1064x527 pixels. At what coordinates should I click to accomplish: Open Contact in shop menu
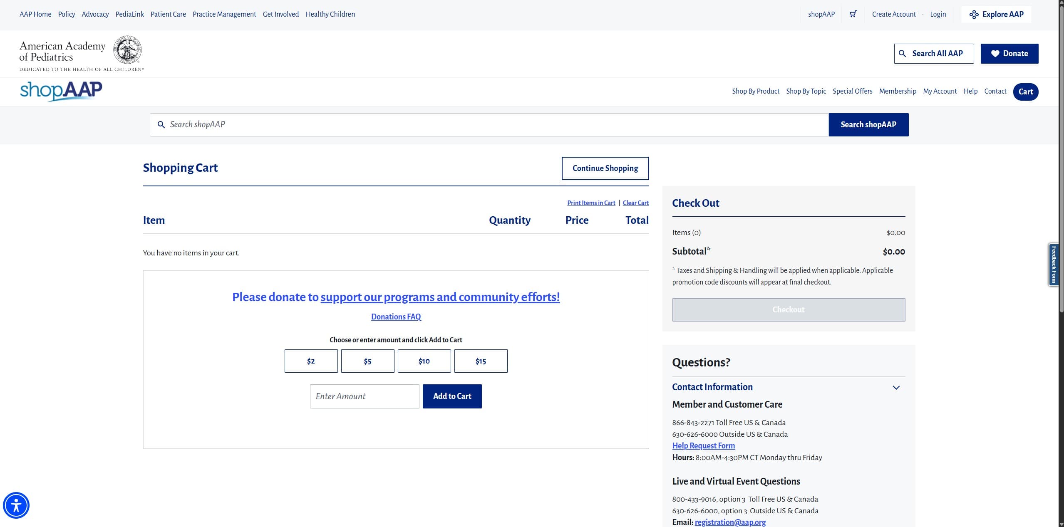click(995, 91)
